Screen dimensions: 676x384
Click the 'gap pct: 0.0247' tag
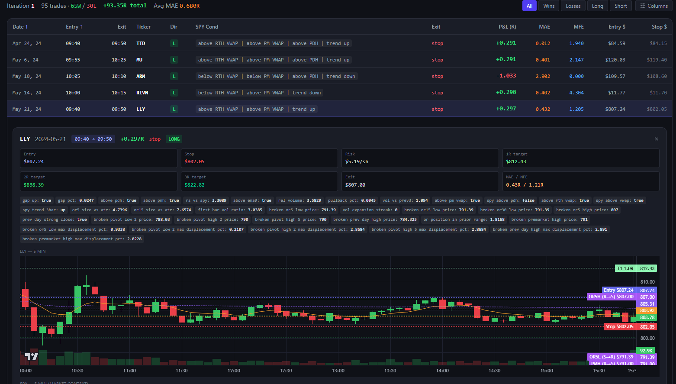coord(76,200)
